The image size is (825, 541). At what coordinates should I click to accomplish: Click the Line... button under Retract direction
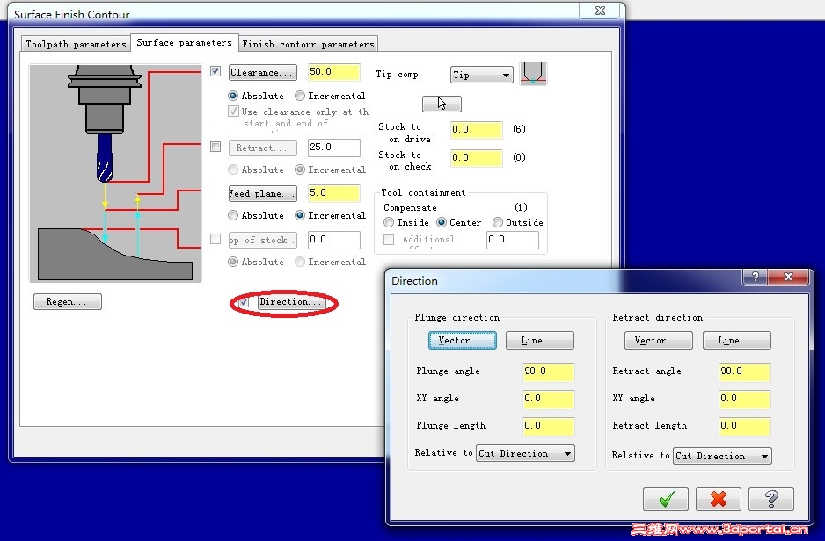[x=737, y=341]
